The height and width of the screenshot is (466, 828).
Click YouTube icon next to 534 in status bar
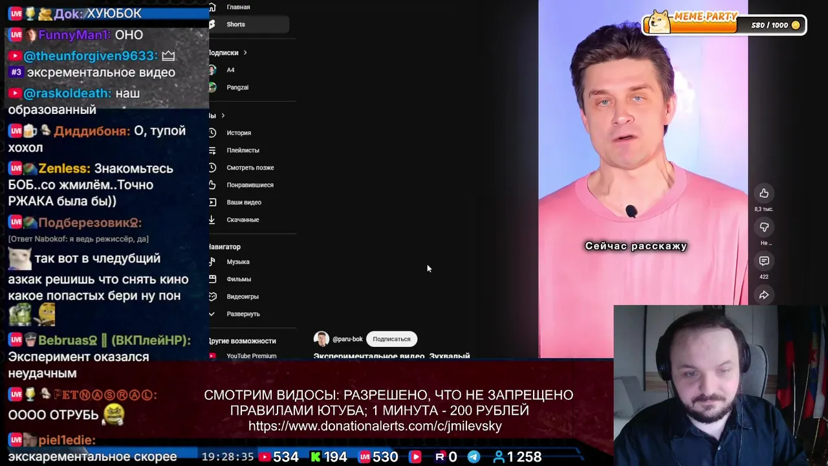[265, 457]
